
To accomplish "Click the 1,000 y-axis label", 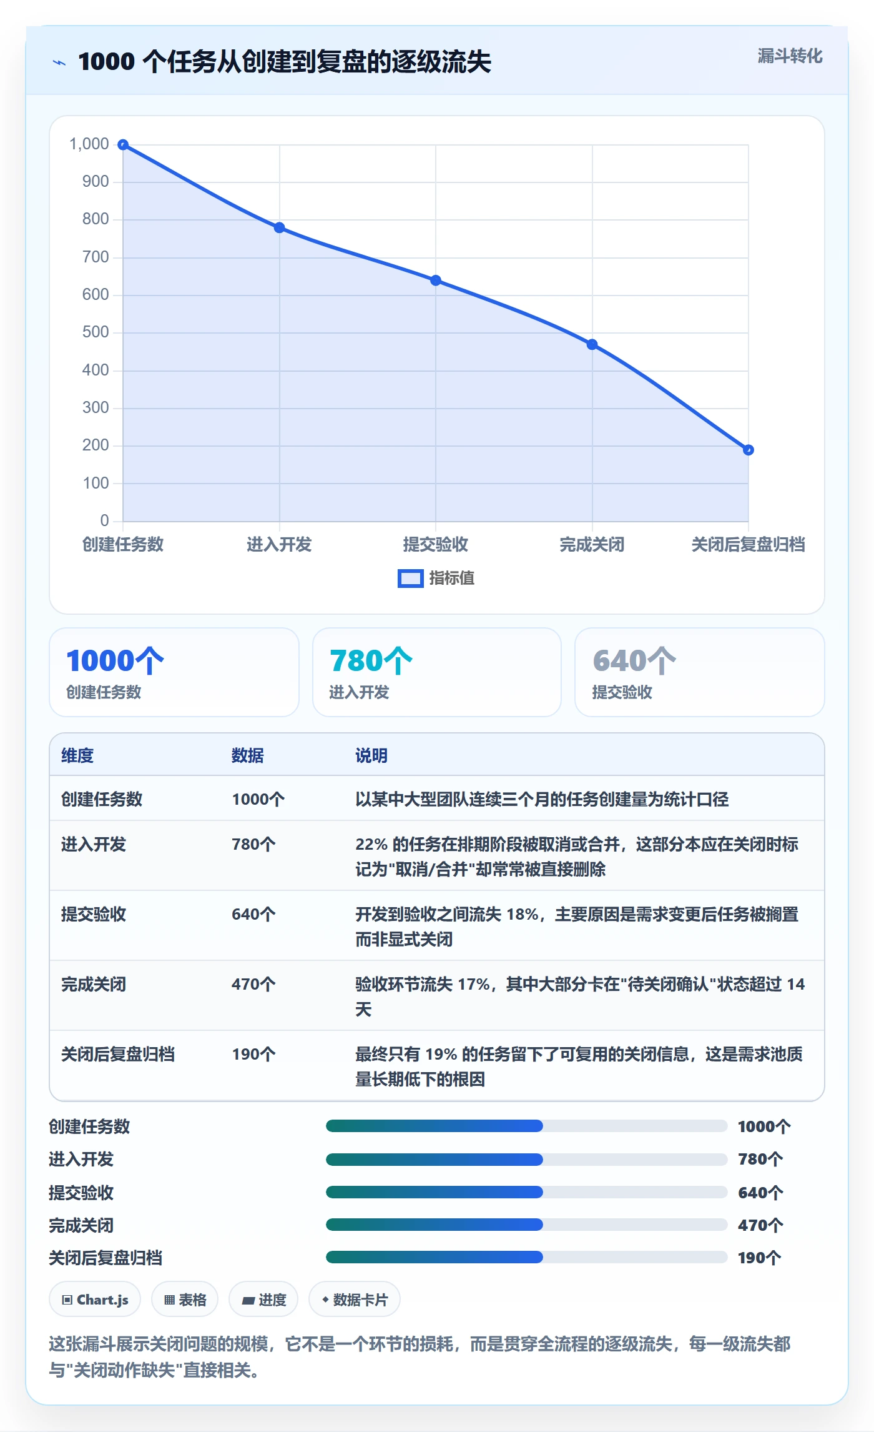I will pos(89,144).
